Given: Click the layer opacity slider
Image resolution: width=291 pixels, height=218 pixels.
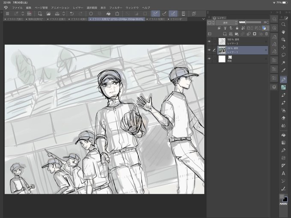Looking at the screenshot, I should click(250, 22).
